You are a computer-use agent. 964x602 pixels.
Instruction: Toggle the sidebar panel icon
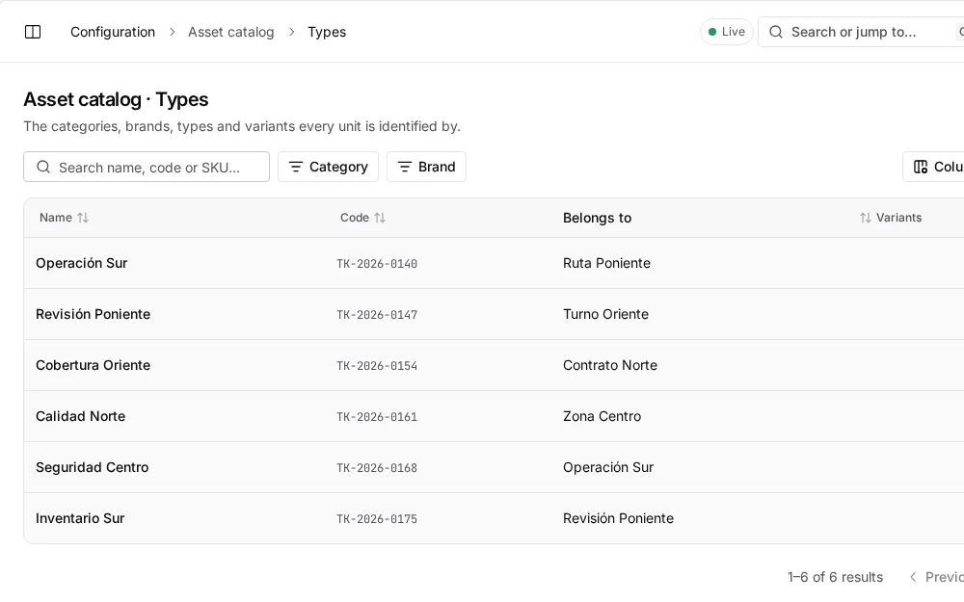click(33, 32)
